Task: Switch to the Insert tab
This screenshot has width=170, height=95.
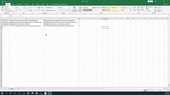Action: pos(13,4)
